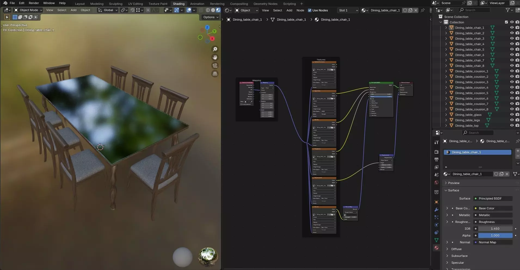
Task: Unlink material with X in node editor header
Action: 416,10
